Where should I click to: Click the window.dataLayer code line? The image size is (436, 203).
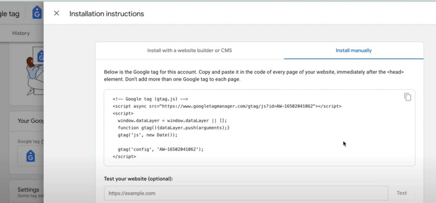(172, 121)
